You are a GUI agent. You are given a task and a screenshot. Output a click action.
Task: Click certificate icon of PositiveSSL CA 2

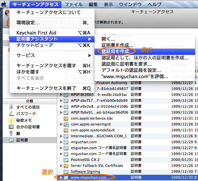point(66,160)
